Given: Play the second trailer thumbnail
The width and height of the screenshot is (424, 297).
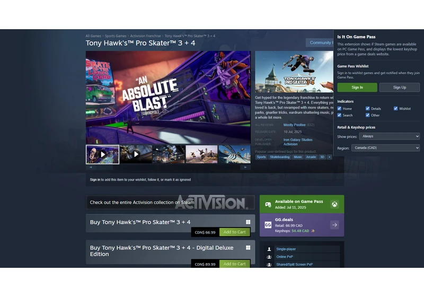Looking at the screenshot, I should tap(136, 154).
